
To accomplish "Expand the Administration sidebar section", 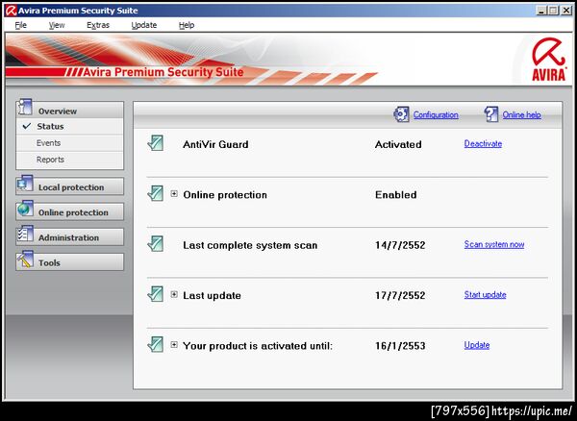I will click(x=69, y=236).
